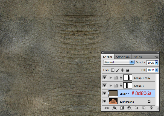The height and width of the screenshot is (116, 164).
Task: Open the Normal blend mode dropdown
Action: point(119,62)
